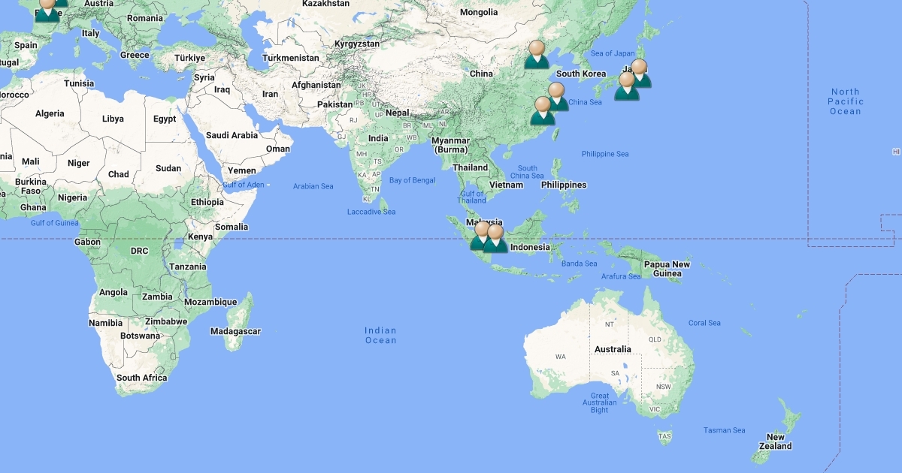Click the India country label
The height and width of the screenshot is (473, 902).
(x=378, y=138)
